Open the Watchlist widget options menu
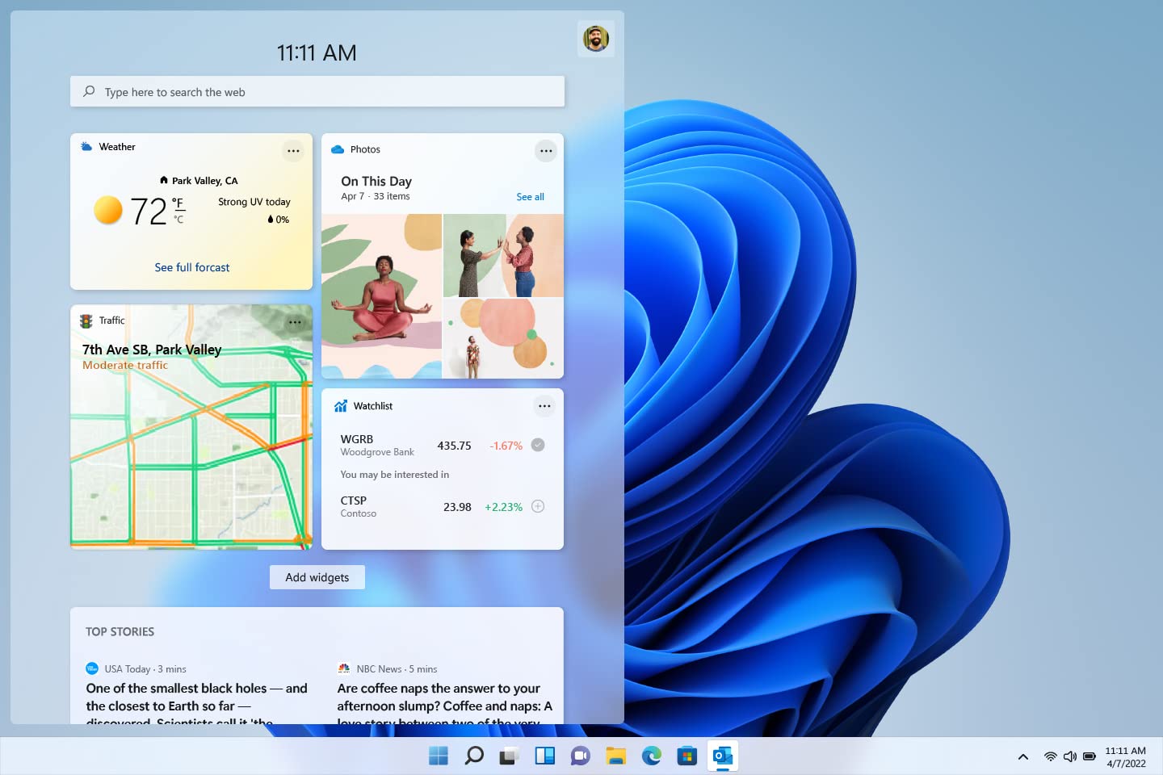 544,405
